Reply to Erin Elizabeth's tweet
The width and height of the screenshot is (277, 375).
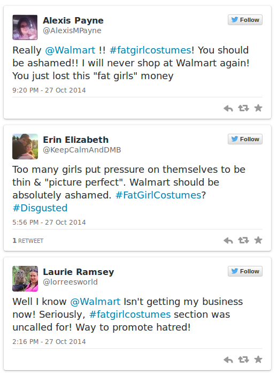(228, 240)
